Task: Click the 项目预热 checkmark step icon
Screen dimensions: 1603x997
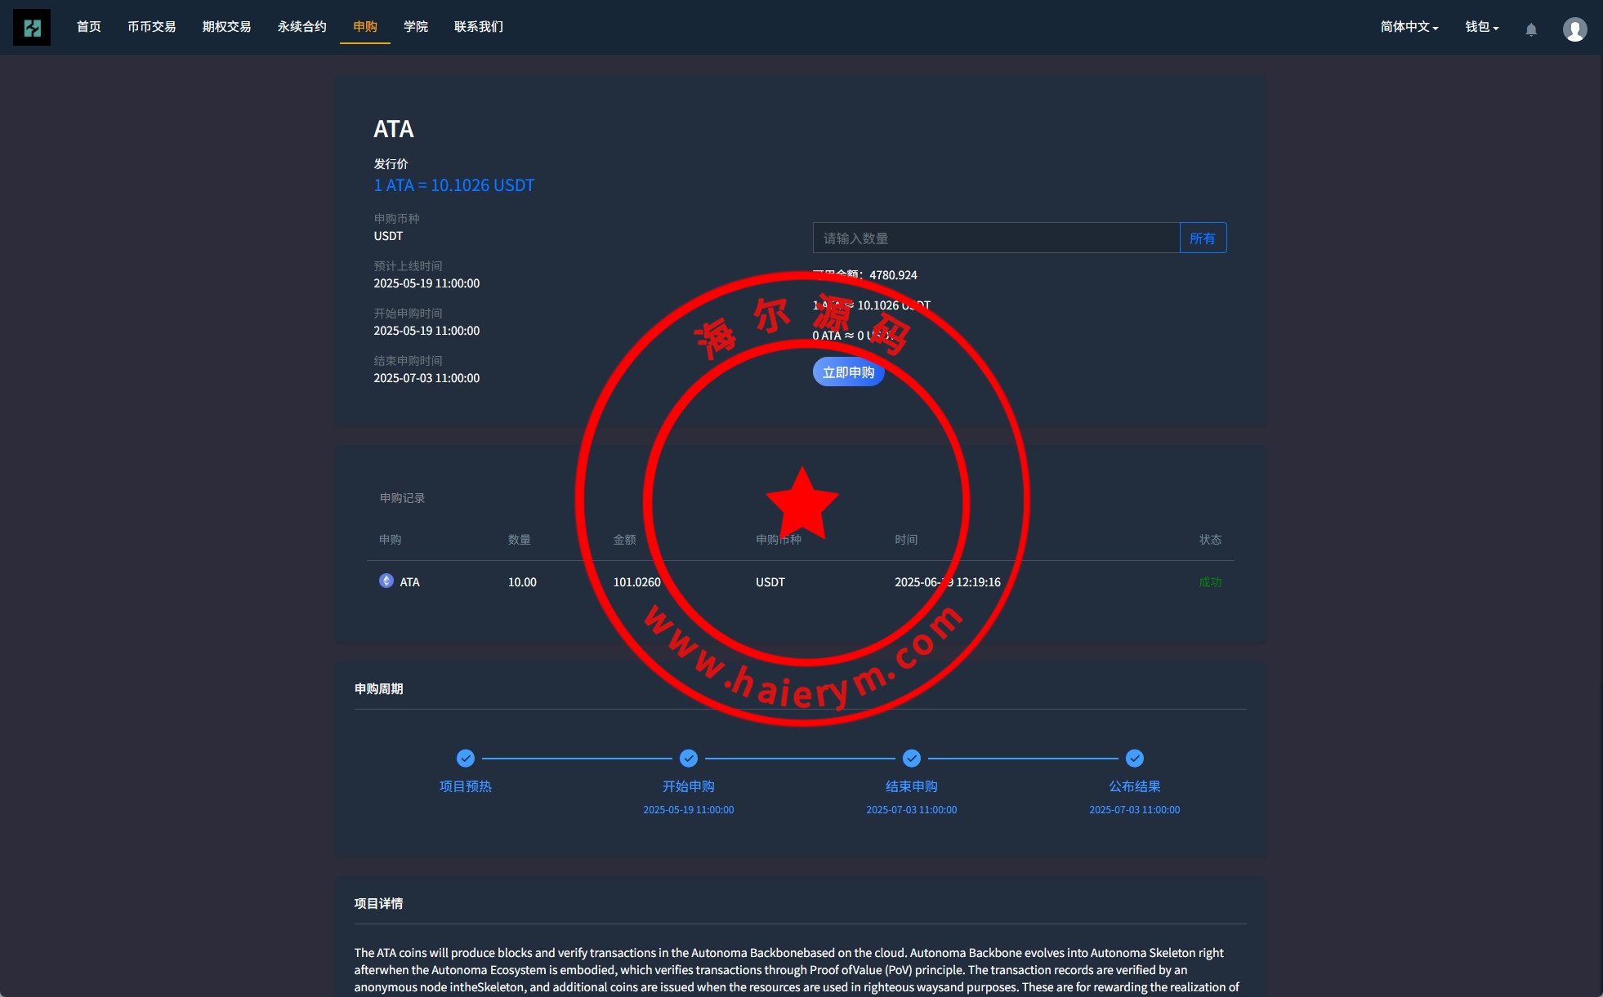Action: (x=466, y=759)
